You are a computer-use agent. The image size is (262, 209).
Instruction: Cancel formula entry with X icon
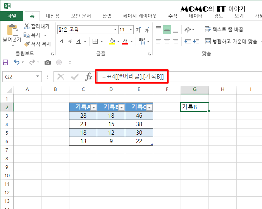click(60, 77)
